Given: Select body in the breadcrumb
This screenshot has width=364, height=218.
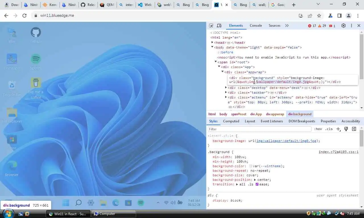Looking at the screenshot, I should 223,114.
